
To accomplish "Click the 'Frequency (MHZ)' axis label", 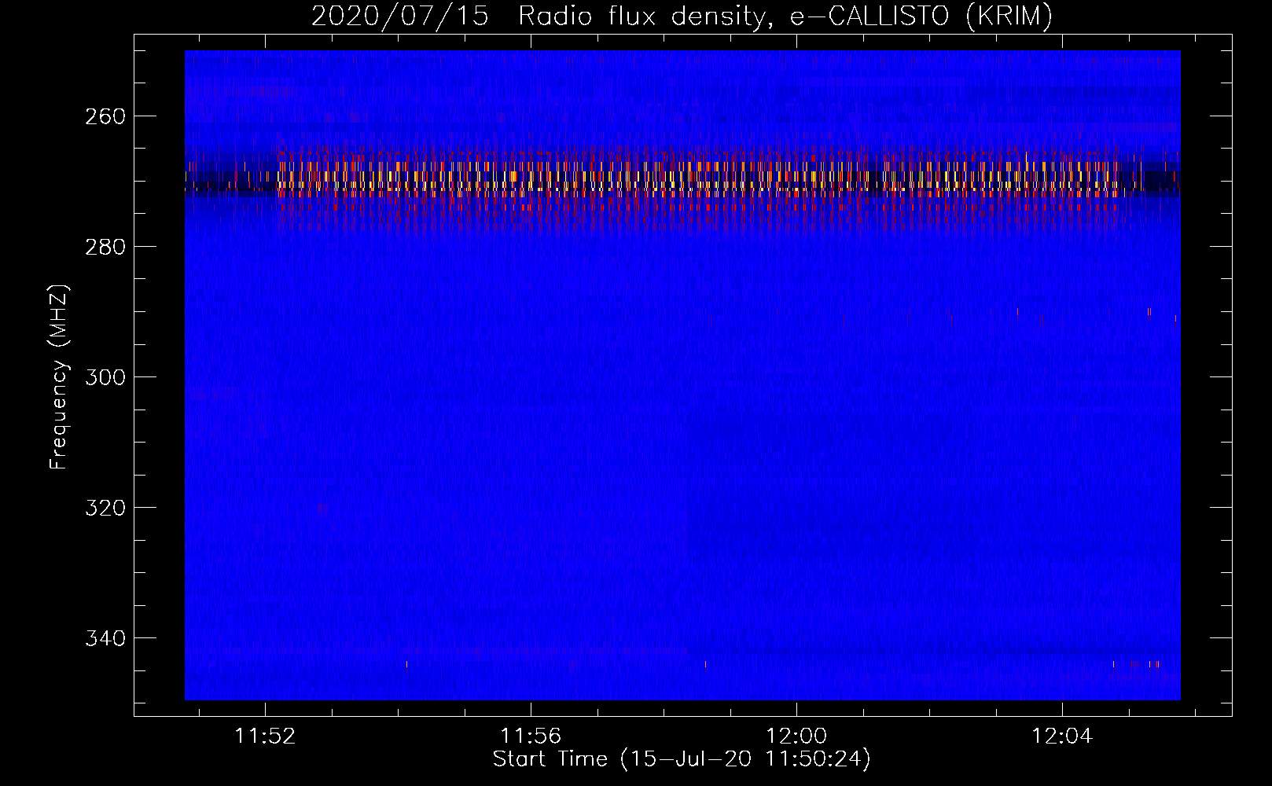I will pos(59,376).
